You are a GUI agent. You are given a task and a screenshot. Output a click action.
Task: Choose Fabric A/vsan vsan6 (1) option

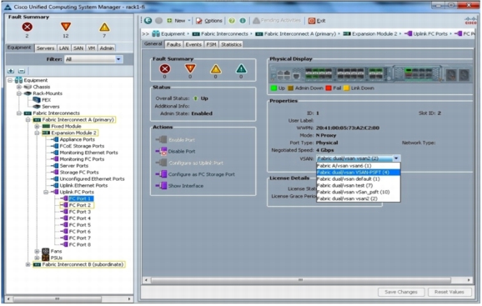[359, 166]
